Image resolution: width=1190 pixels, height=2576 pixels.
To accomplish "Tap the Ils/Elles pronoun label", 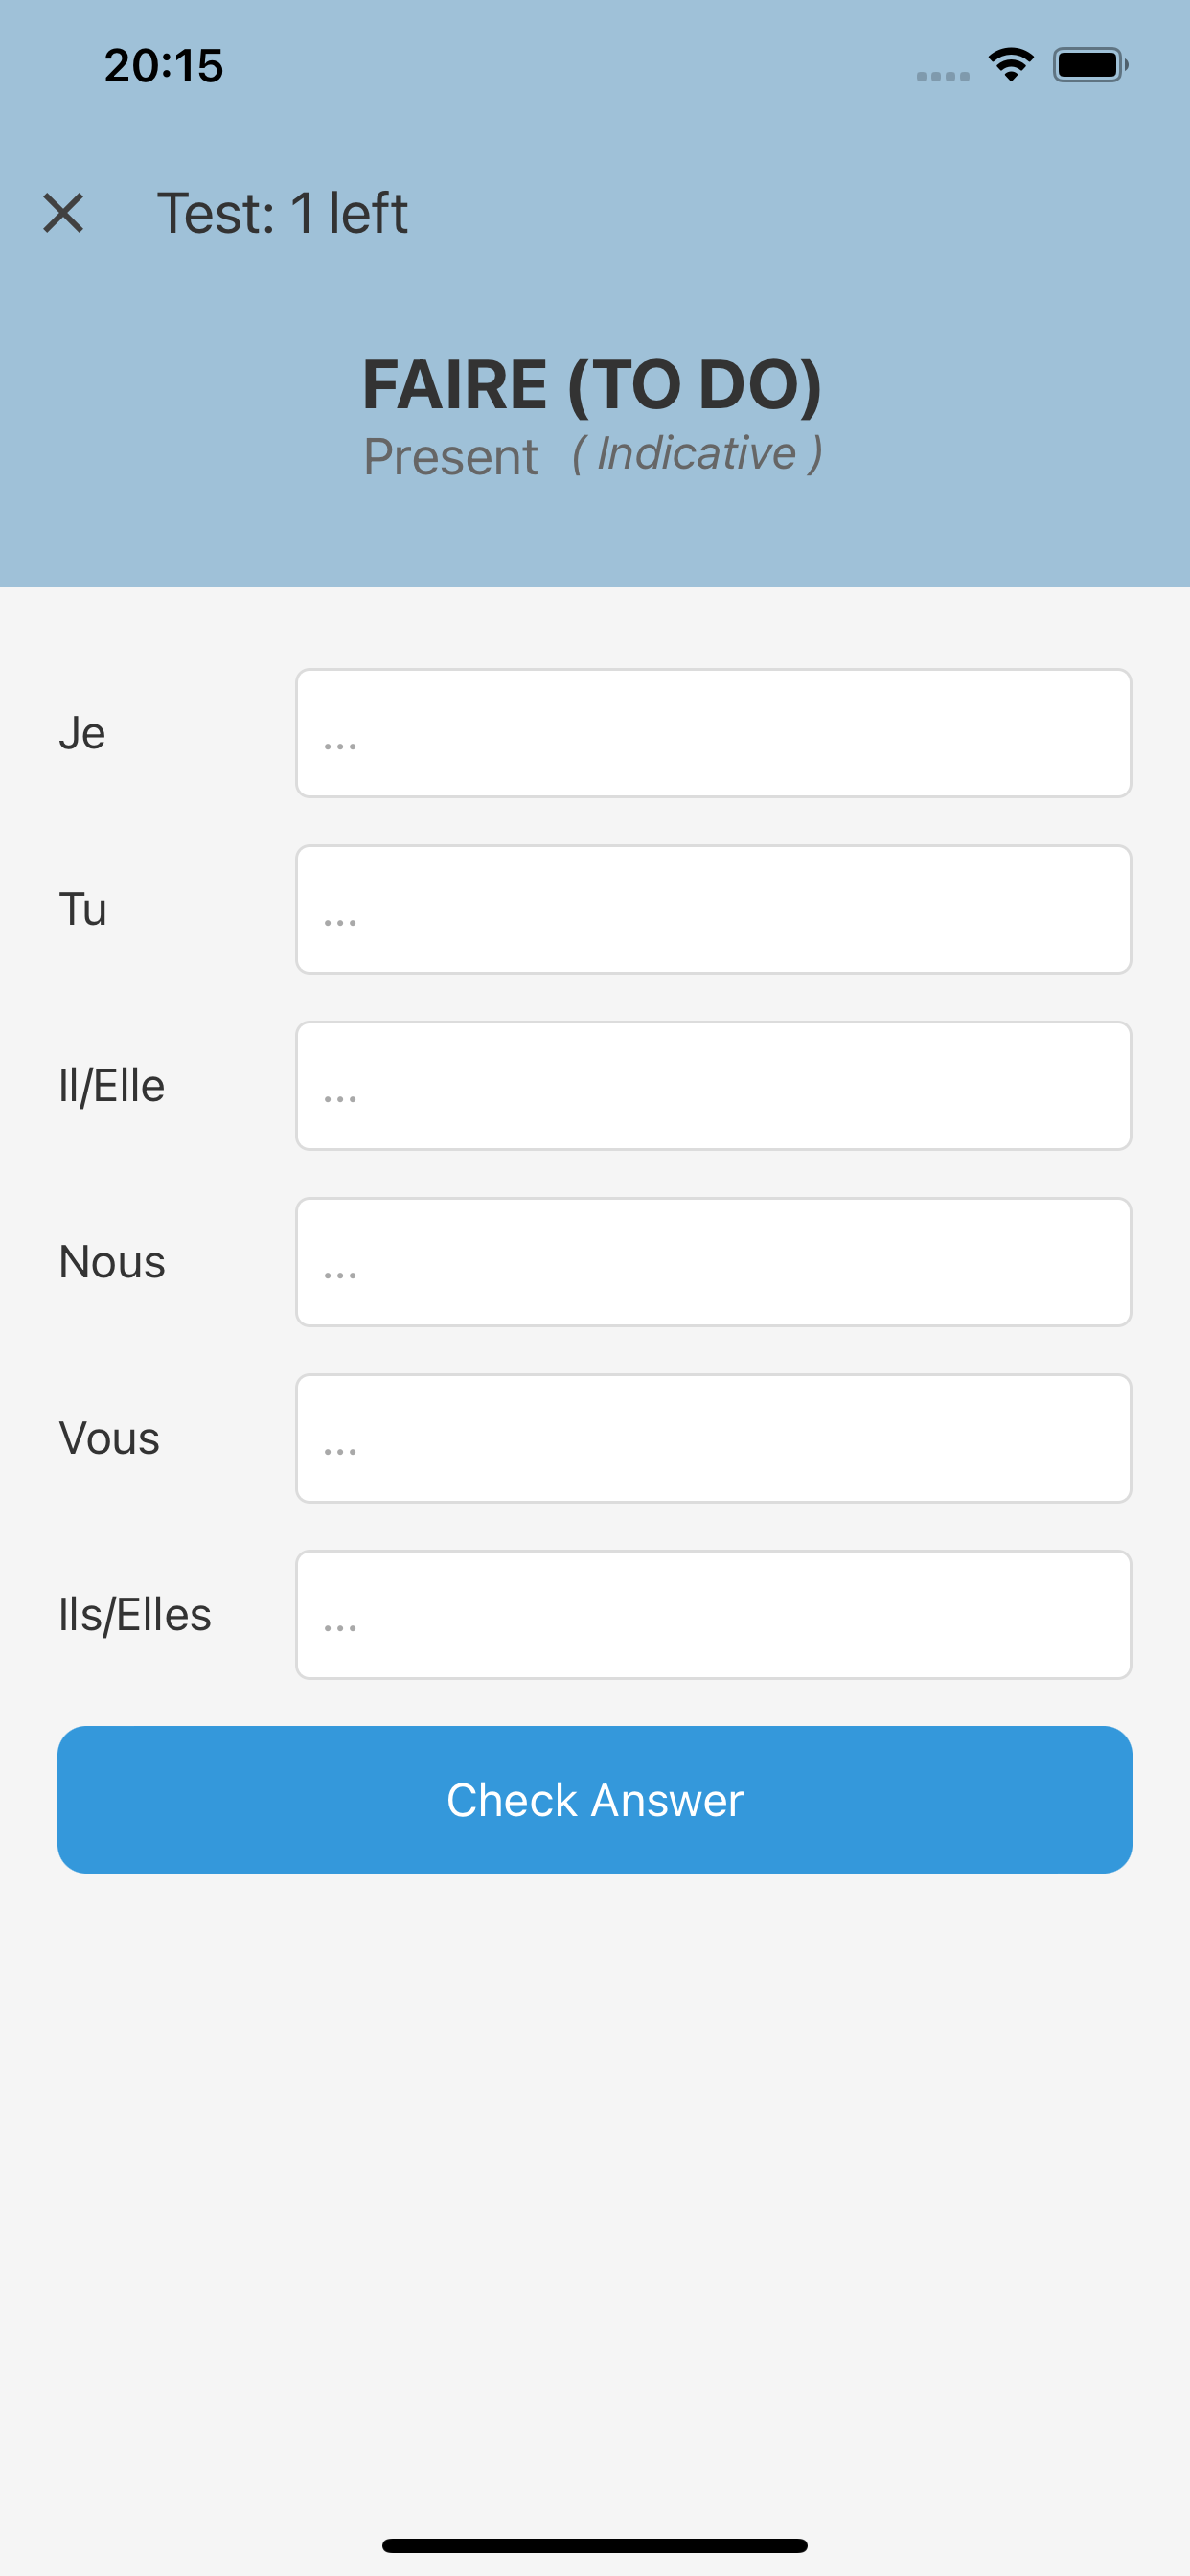I will (x=135, y=1614).
